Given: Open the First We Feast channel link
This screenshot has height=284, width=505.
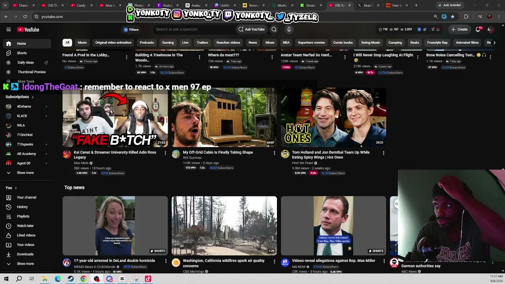Looking at the screenshot, I should [x=303, y=163].
